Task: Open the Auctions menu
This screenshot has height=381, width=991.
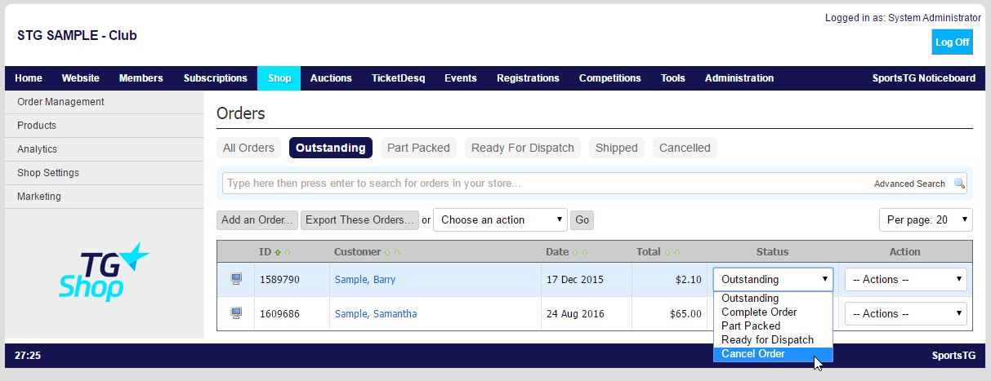Action: [x=331, y=78]
